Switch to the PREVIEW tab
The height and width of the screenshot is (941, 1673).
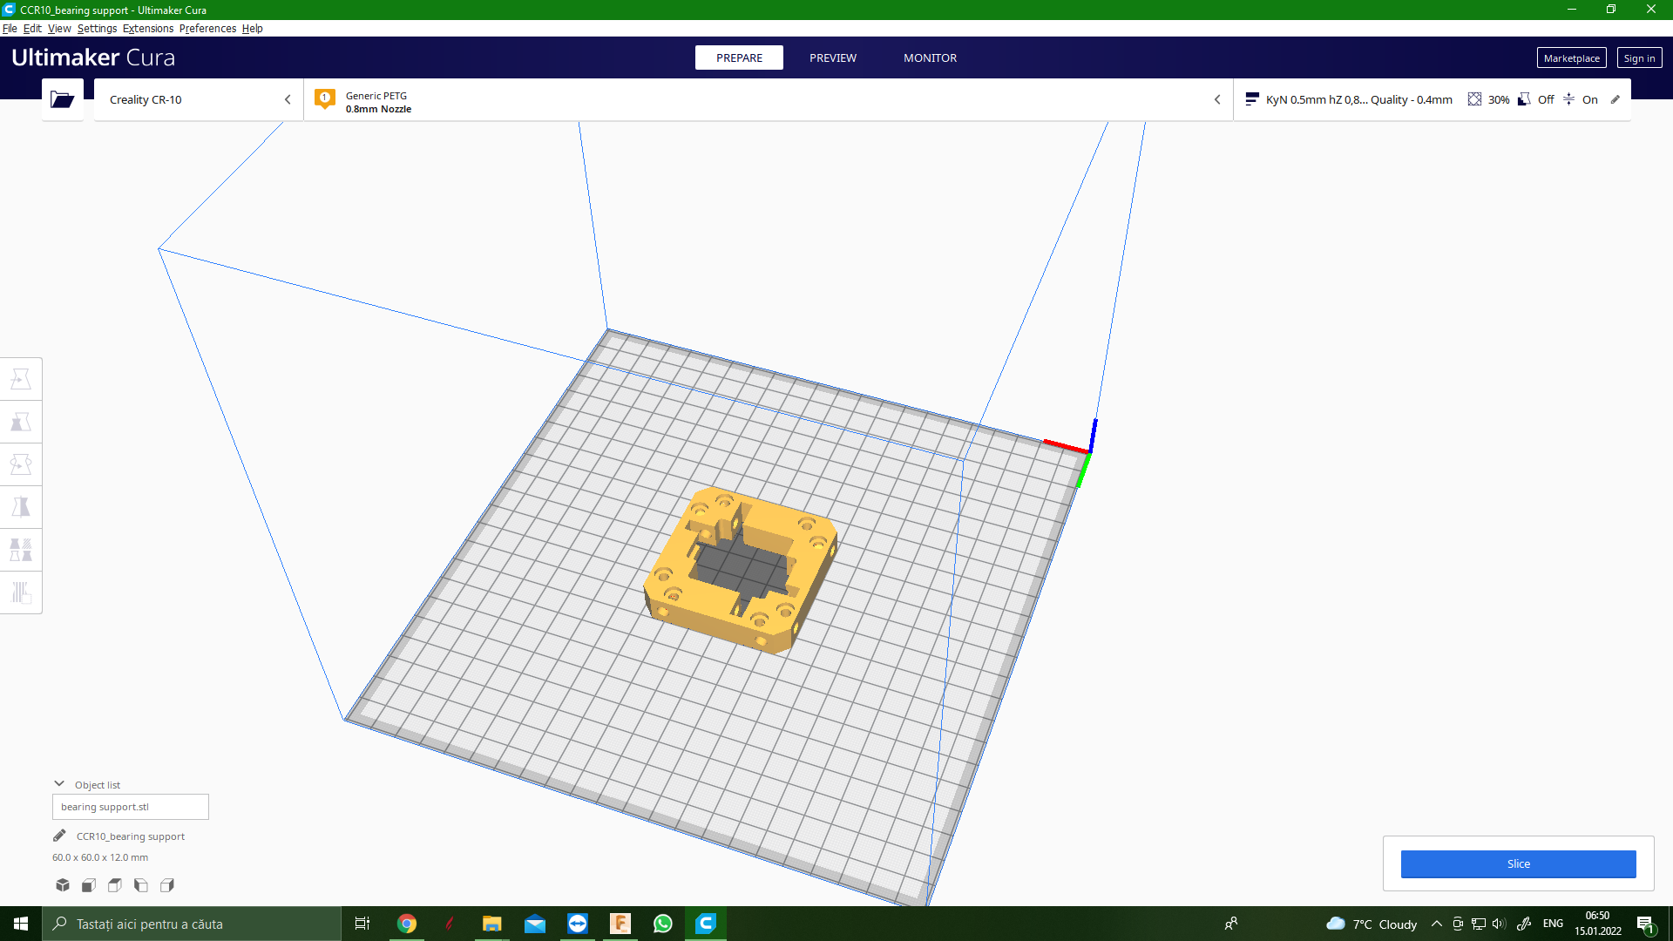832,58
